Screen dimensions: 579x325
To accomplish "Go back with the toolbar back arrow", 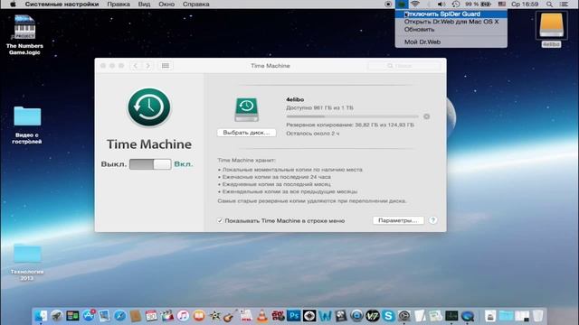I will coord(136,66).
